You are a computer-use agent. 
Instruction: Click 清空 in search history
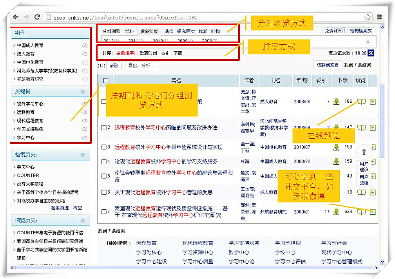(x=77, y=208)
